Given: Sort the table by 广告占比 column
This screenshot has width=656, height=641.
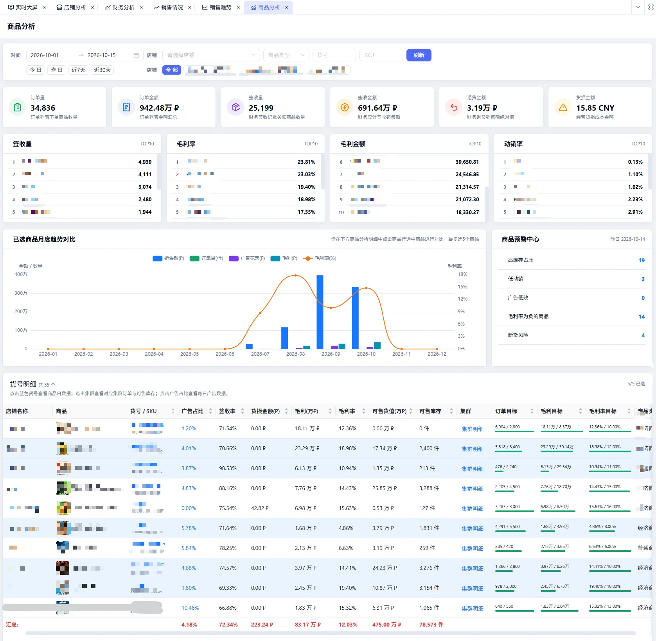Looking at the screenshot, I should 210,411.
